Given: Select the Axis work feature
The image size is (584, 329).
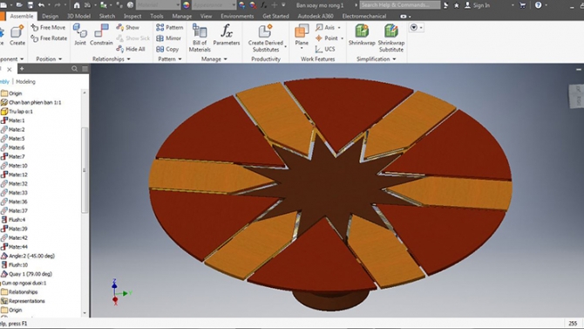Looking at the screenshot, I should pos(325,27).
